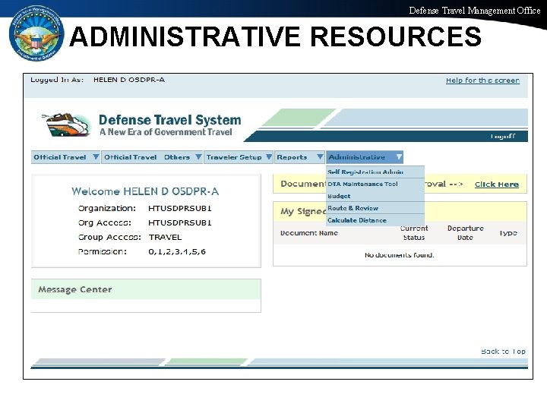Image resolution: width=547 pixels, height=410 pixels.
Task: Click Org Access value HTUSDPRSUB1
Action: tap(180, 222)
